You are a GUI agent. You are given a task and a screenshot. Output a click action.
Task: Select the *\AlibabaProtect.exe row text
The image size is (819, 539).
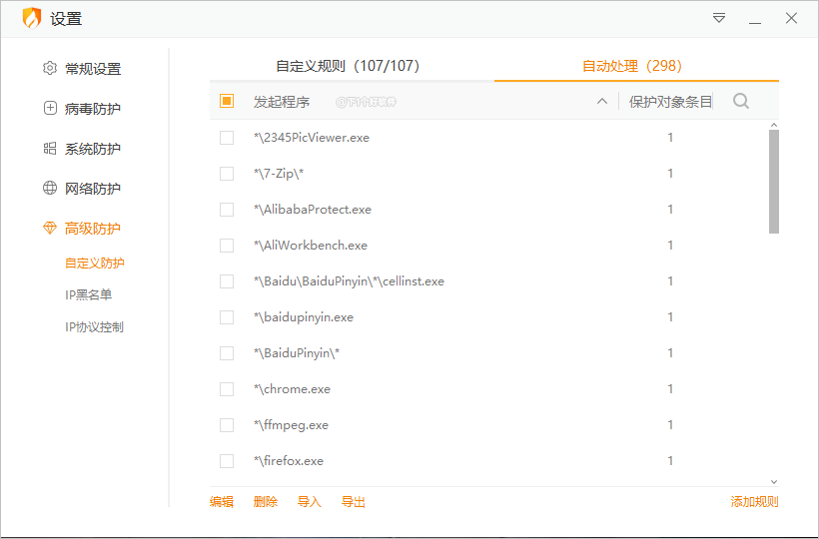pyautogui.click(x=313, y=210)
